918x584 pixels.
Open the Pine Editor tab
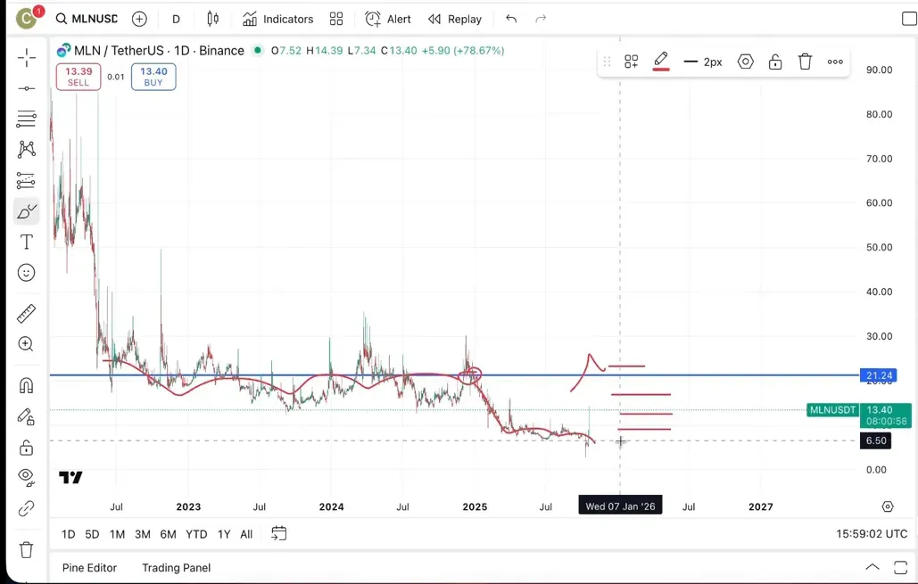tap(89, 568)
